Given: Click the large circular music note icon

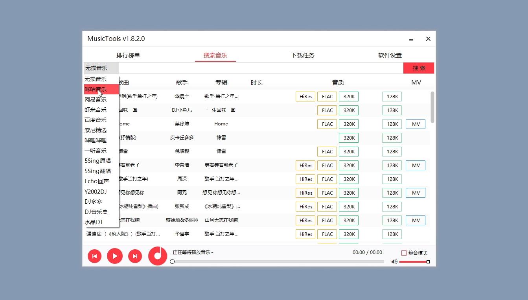Looking at the screenshot, I should tap(157, 256).
